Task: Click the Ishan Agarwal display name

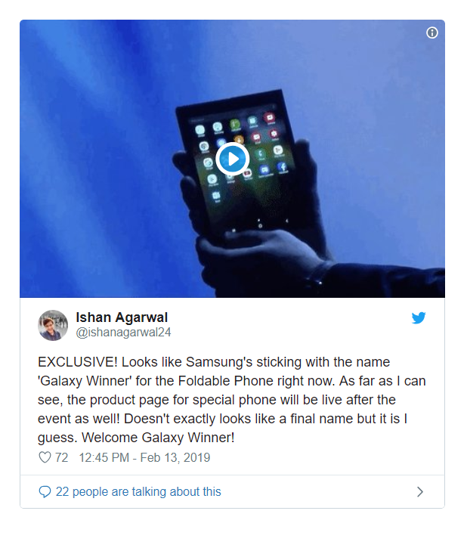Action: (122, 317)
